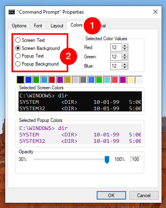Click the Blue value input field
Image resolution: width=166 pixels, height=208 pixels.
(x=116, y=66)
